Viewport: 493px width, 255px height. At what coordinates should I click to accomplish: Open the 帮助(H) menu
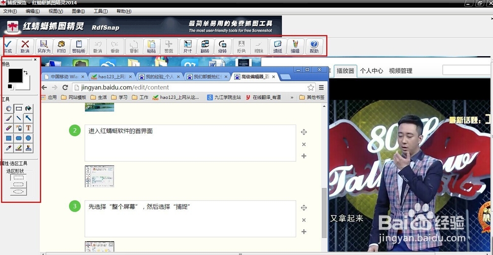[x=124, y=11]
